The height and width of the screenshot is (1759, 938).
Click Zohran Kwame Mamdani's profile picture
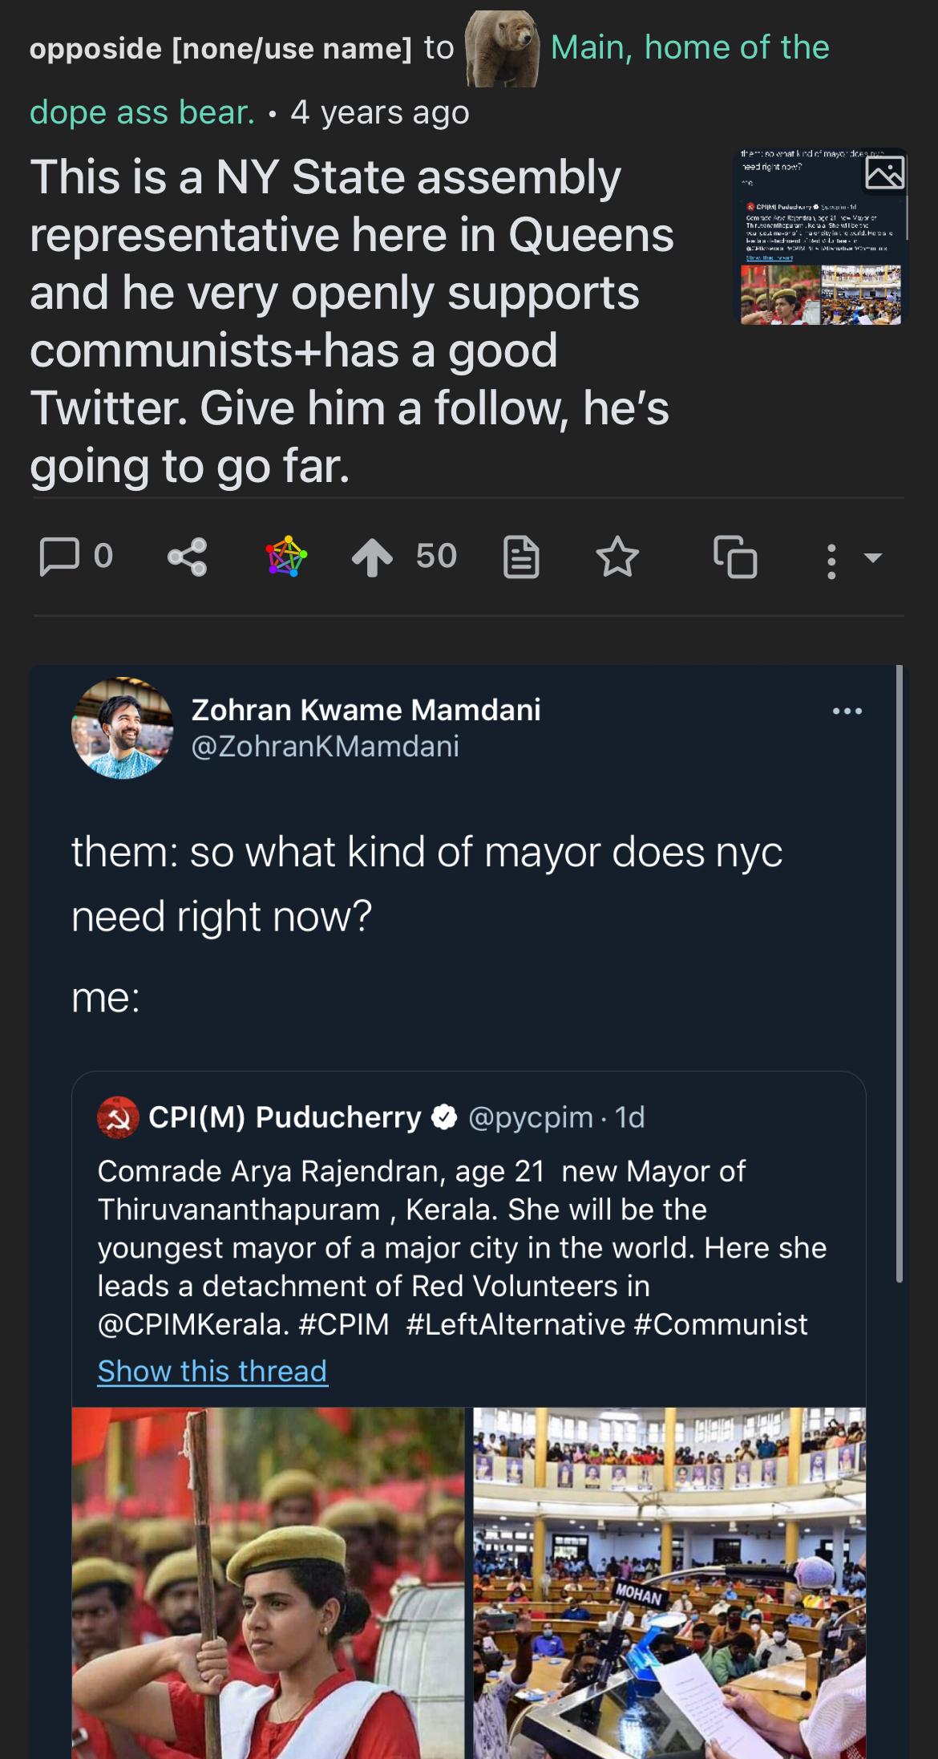(123, 728)
